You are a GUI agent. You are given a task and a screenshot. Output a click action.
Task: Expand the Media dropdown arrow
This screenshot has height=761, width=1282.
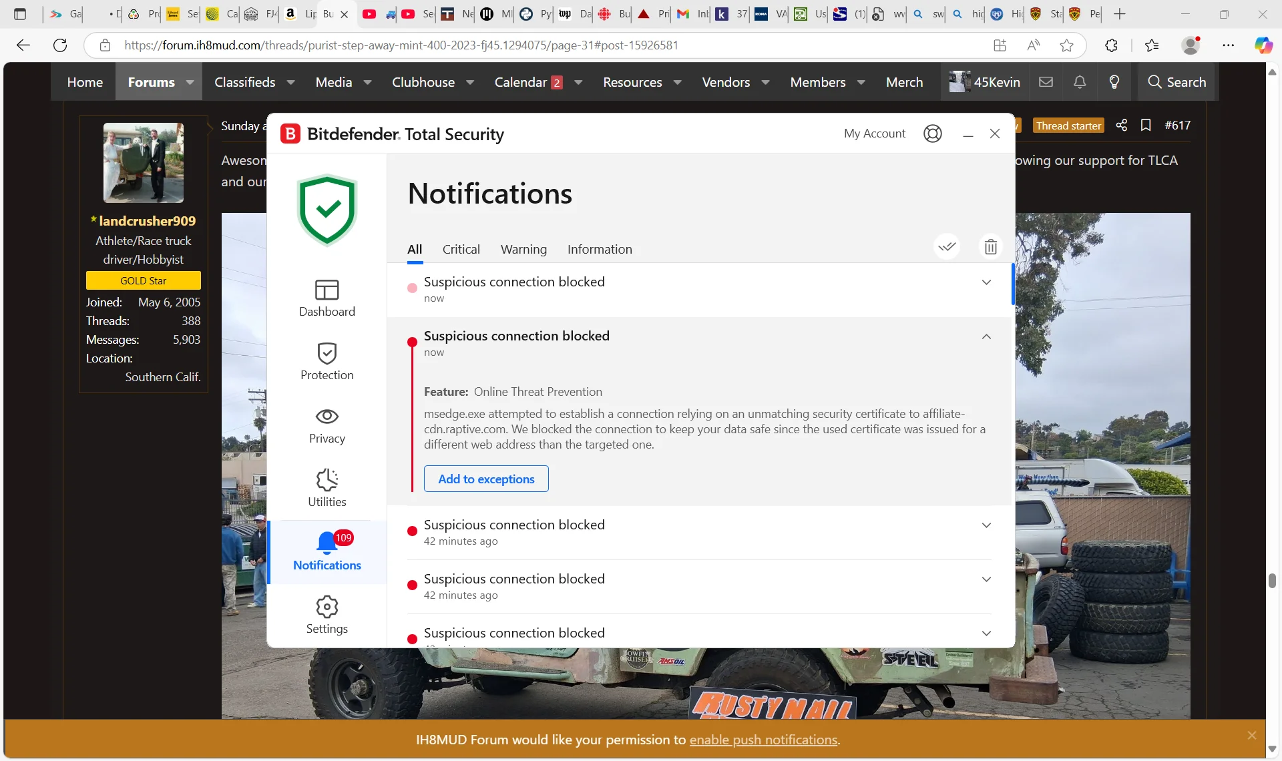(367, 81)
